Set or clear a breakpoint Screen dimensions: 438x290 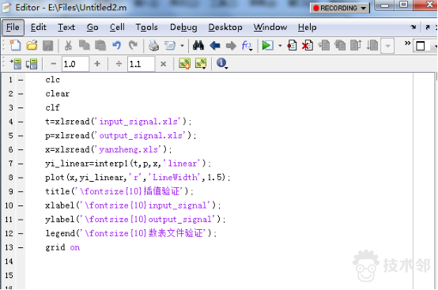pyautogui.click(x=292, y=45)
